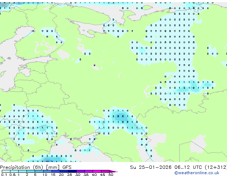Screen dimensions: 227x176
Task: Click the 20–25 mm dark blue legend swatch
Action: point(64,171)
